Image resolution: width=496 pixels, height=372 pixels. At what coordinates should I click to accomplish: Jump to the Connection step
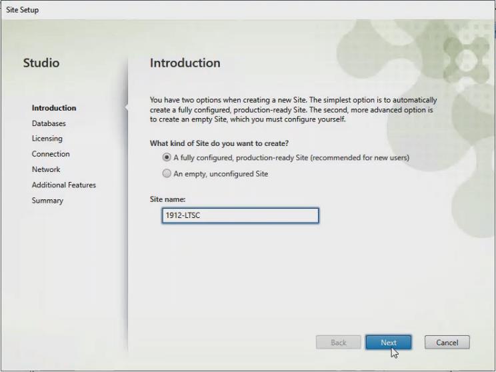51,154
